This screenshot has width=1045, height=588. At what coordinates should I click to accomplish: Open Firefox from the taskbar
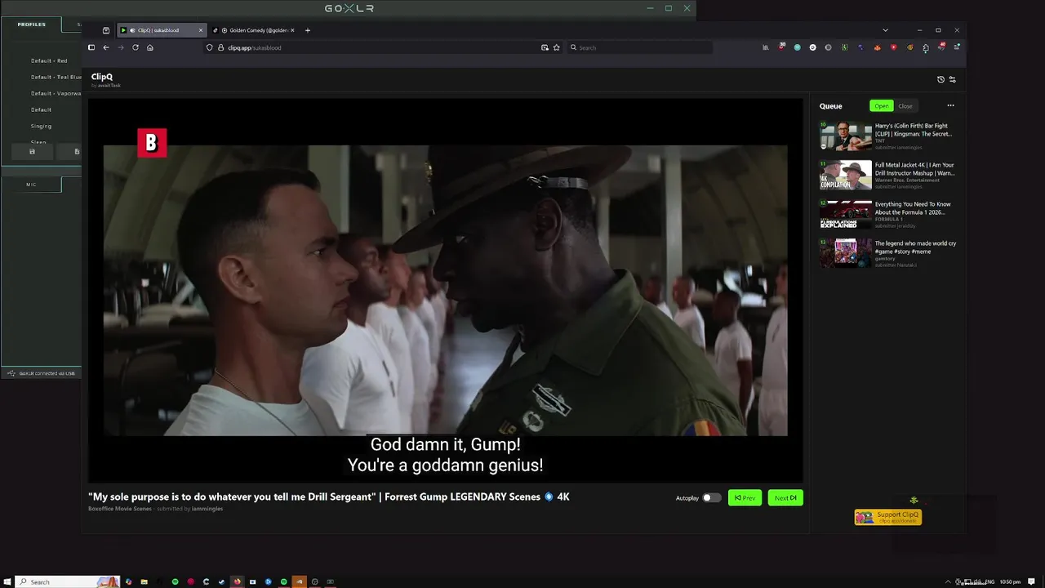[237, 581]
